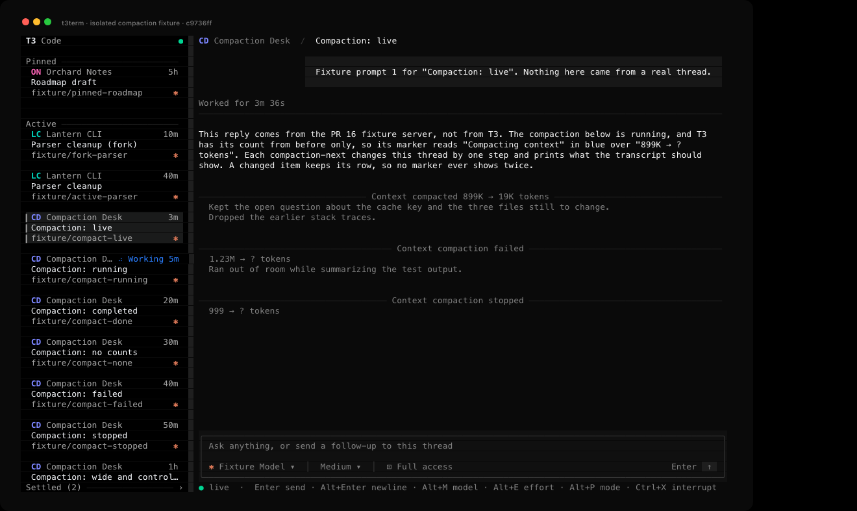Viewport: 857px width, 511px height.
Task: Open the Fixture Model dropdown
Action: 252,467
